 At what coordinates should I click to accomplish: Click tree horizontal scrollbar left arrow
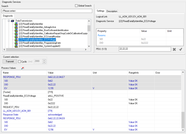tap(4, 50)
